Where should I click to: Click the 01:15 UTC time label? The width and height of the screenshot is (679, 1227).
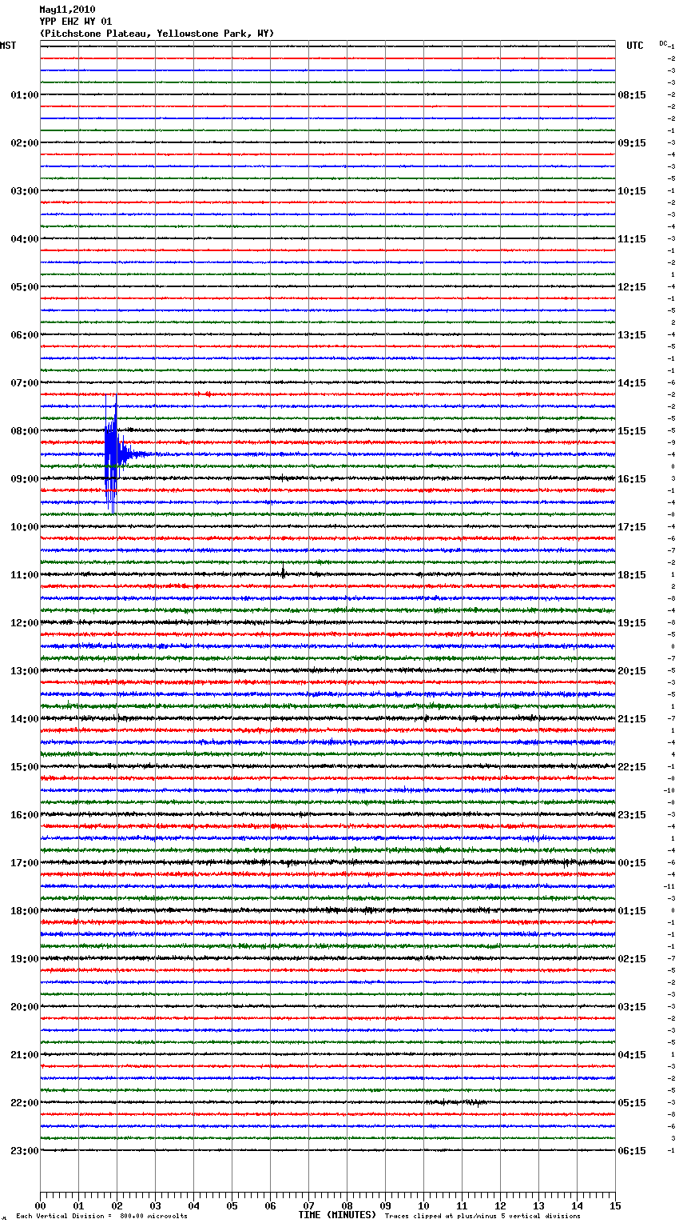[632, 911]
